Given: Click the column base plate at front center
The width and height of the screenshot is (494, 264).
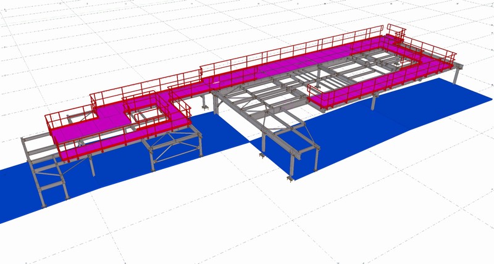Looking at the screenshot, I should tap(290, 179).
